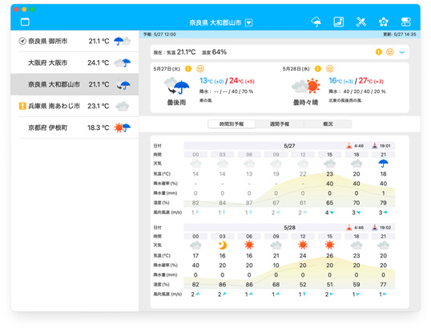
Task: Open the settings toggles icon in toolbar
Action: point(406,22)
